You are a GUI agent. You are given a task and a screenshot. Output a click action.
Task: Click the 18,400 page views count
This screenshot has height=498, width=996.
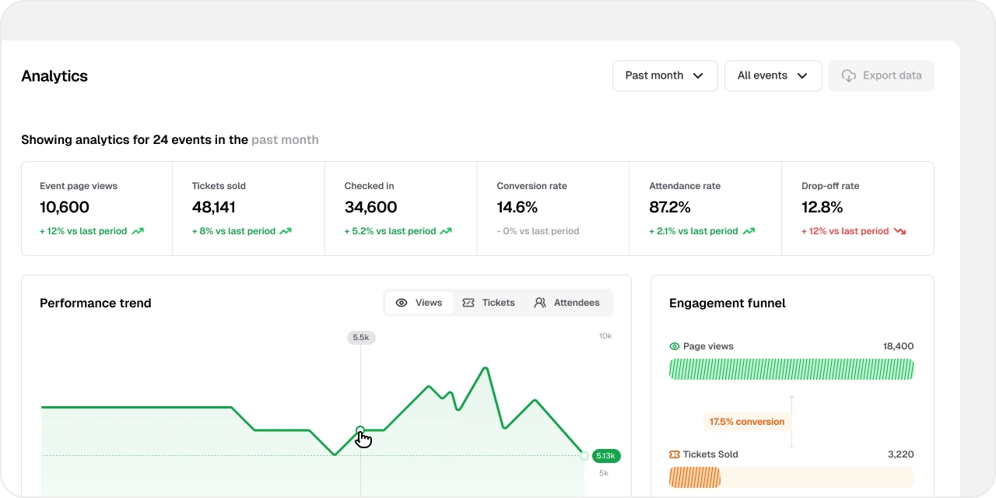coord(899,346)
